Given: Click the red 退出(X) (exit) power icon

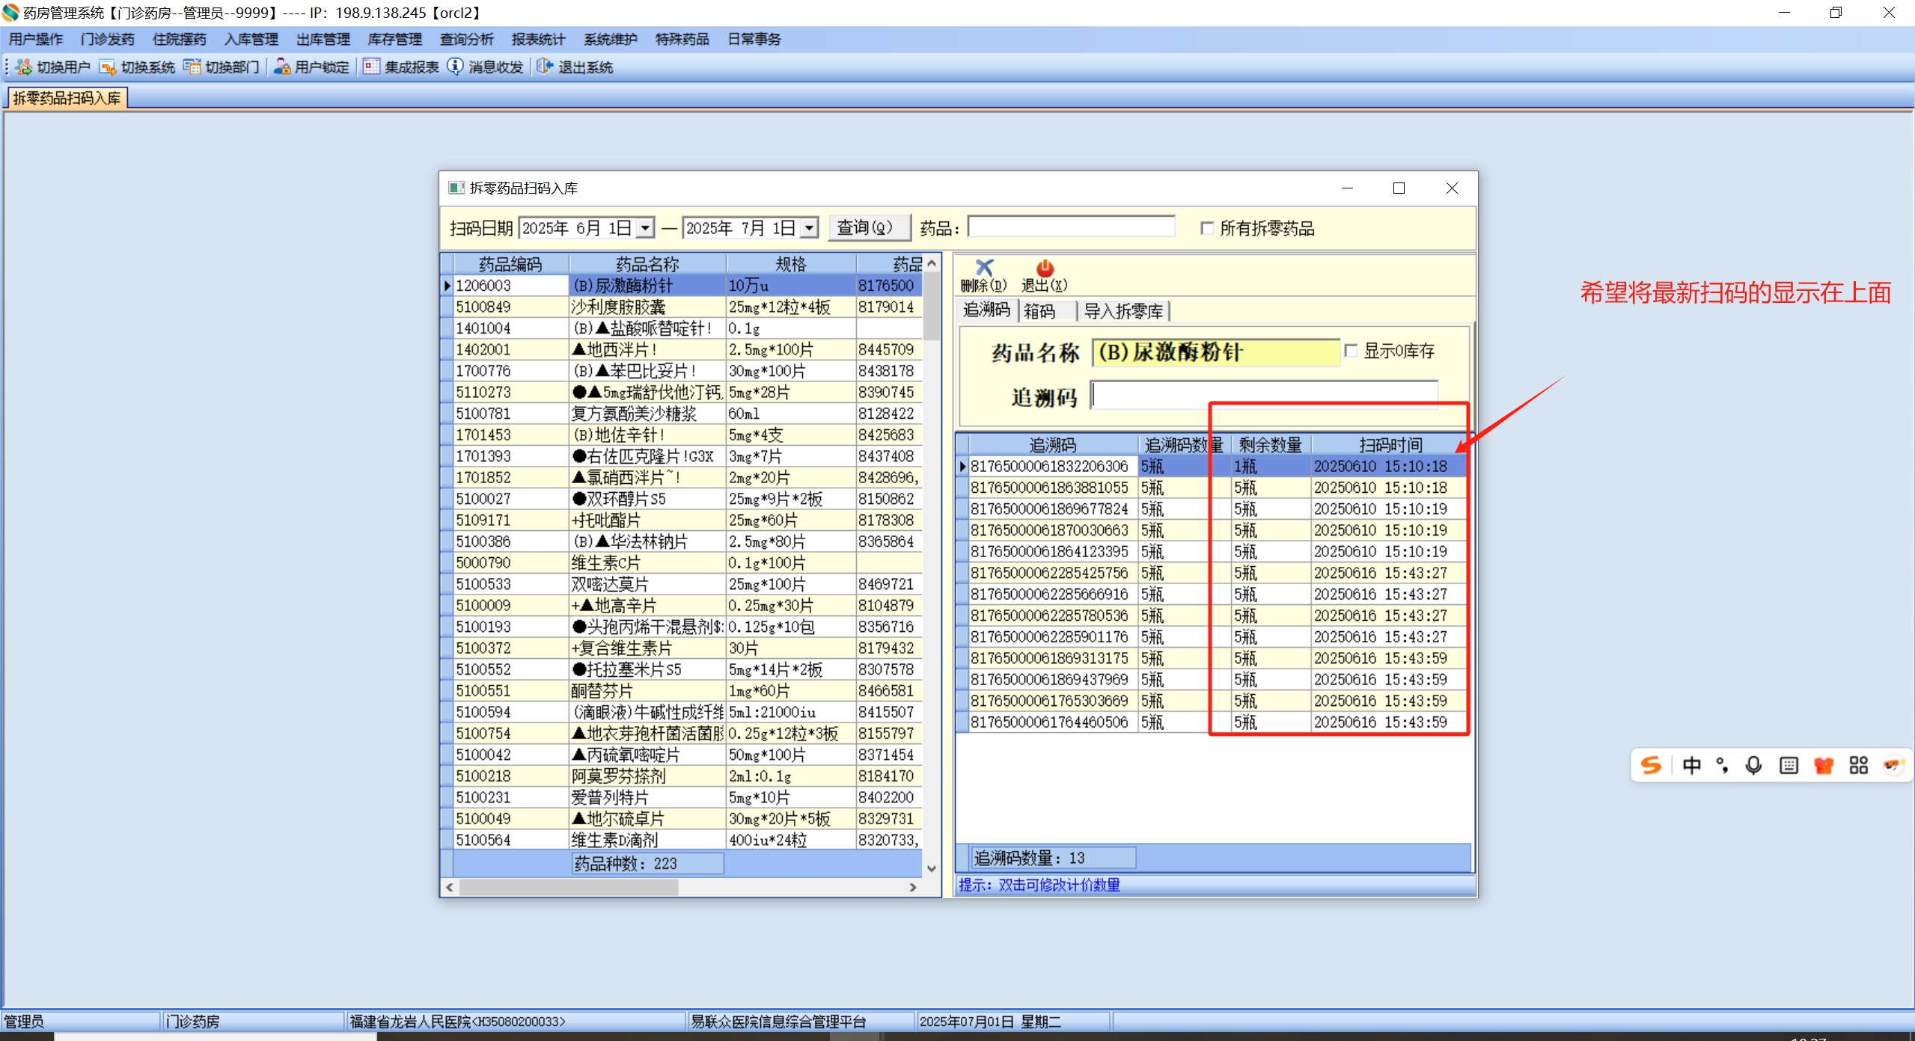Looking at the screenshot, I should pyautogui.click(x=1045, y=268).
